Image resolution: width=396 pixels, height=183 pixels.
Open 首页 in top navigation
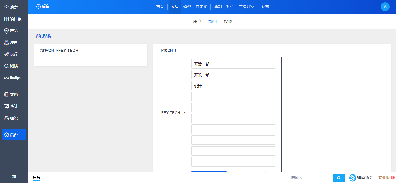coord(160,6)
